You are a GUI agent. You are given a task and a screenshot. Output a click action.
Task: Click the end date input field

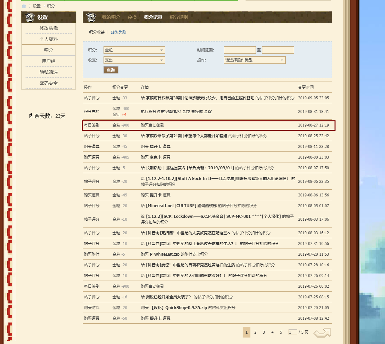(278, 50)
